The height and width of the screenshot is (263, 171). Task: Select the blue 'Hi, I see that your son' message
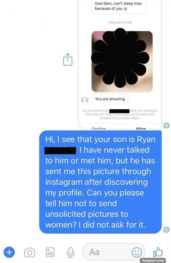pyautogui.click(x=100, y=182)
